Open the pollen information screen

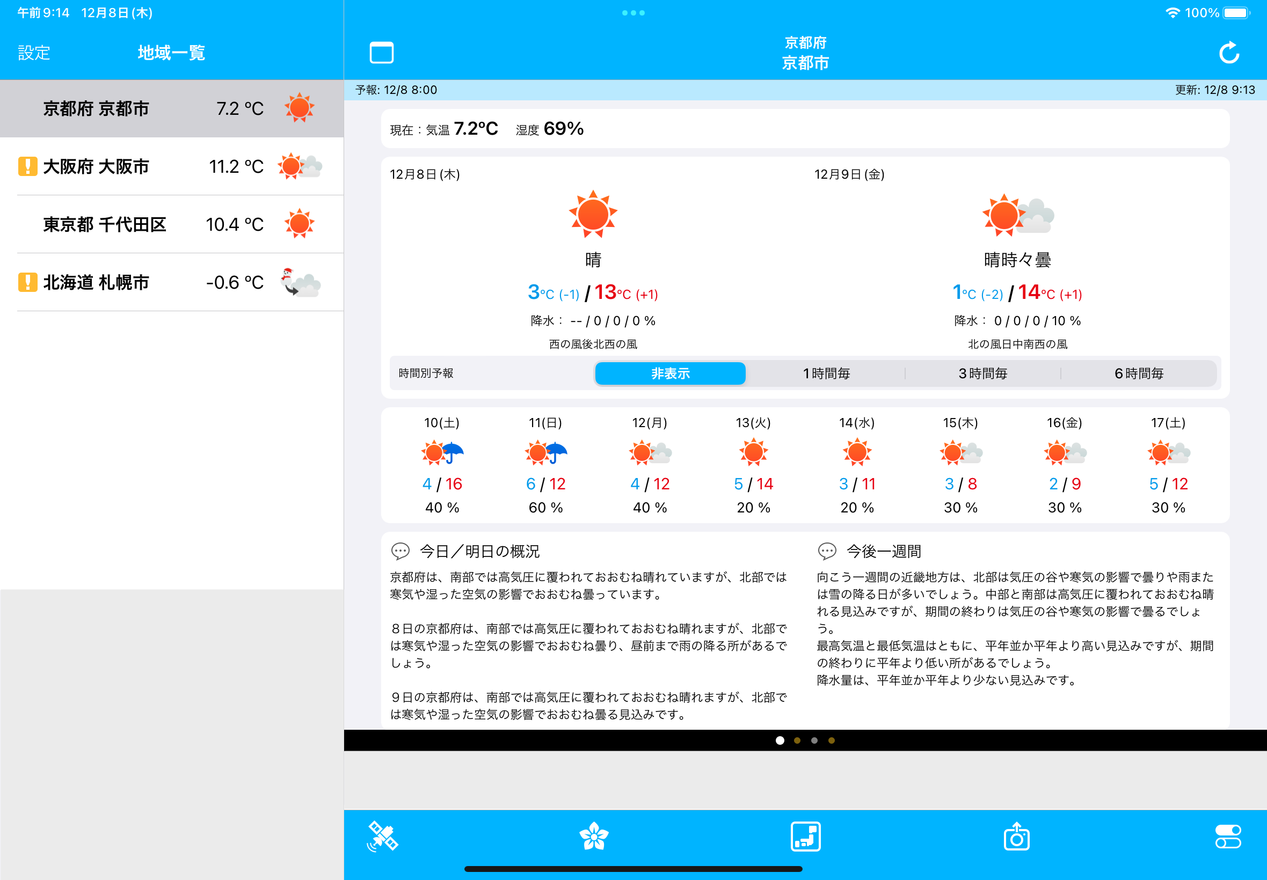(x=595, y=837)
